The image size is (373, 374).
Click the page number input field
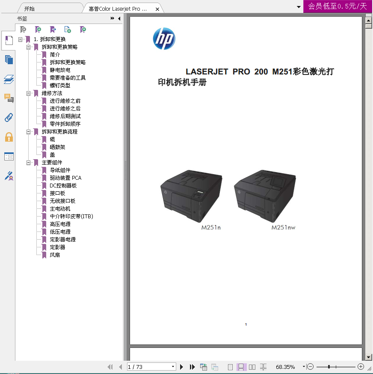point(149,367)
